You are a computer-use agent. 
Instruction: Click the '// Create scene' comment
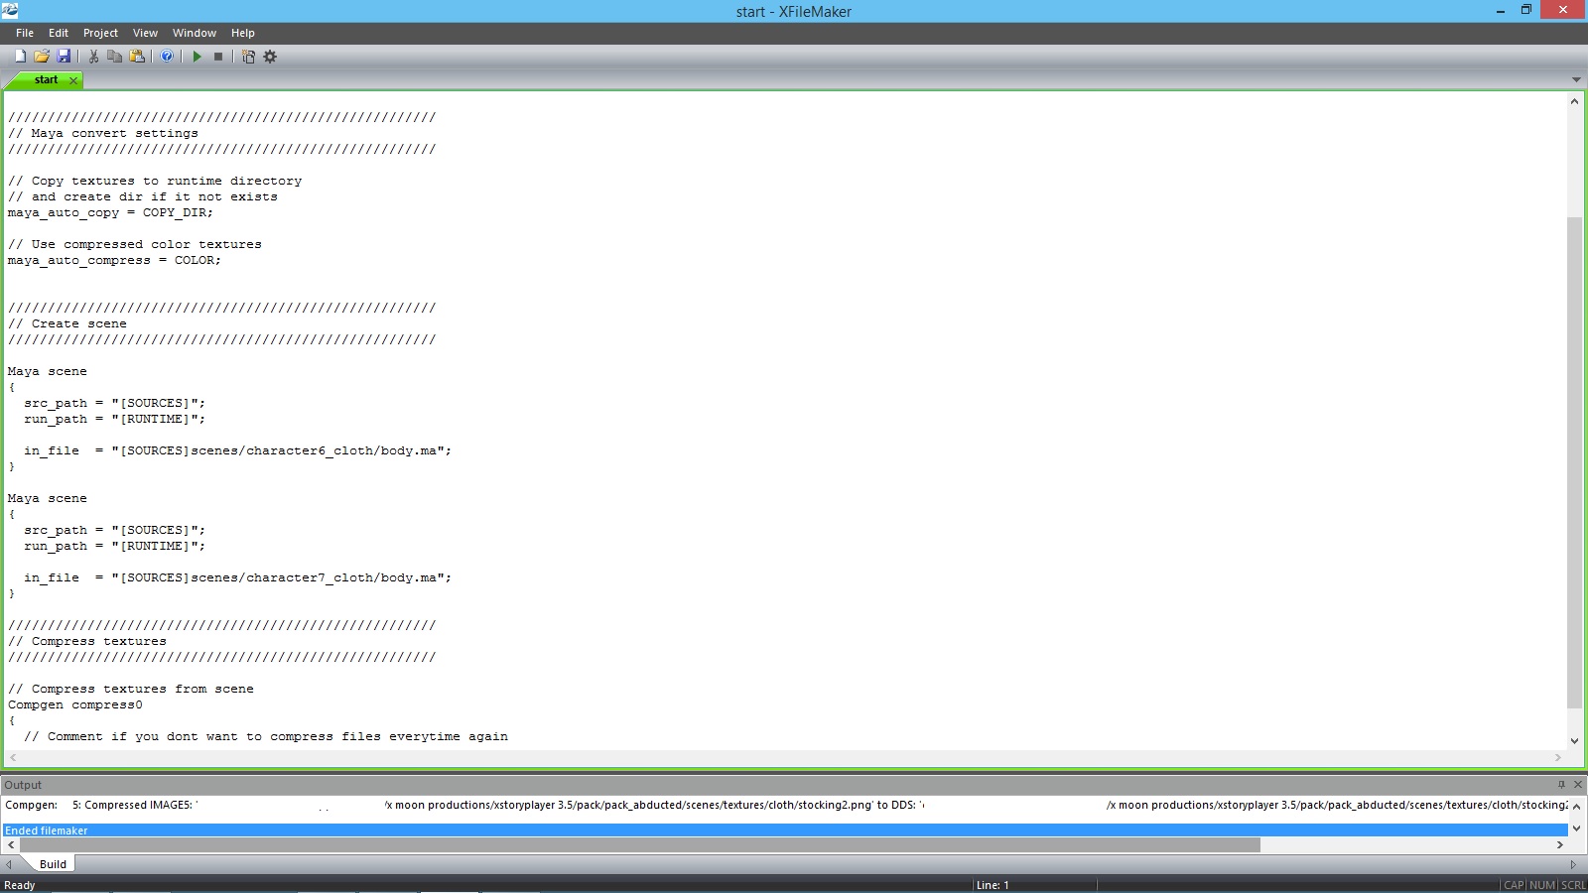(67, 323)
